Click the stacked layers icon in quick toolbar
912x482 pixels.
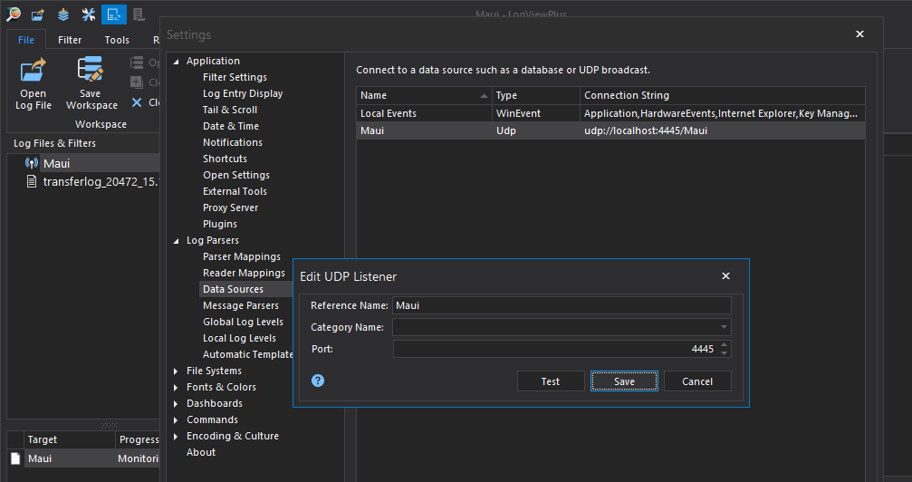tap(63, 14)
